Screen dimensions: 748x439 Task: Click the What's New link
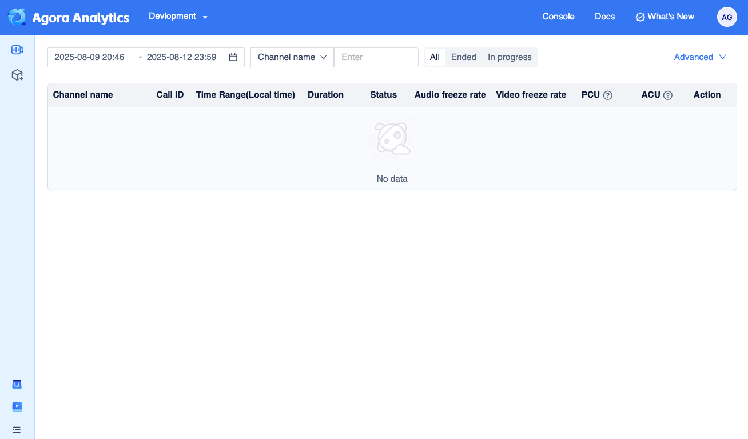(665, 17)
